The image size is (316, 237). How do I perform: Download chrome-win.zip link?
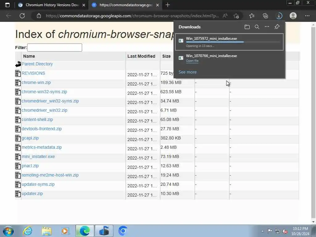(x=36, y=82)
